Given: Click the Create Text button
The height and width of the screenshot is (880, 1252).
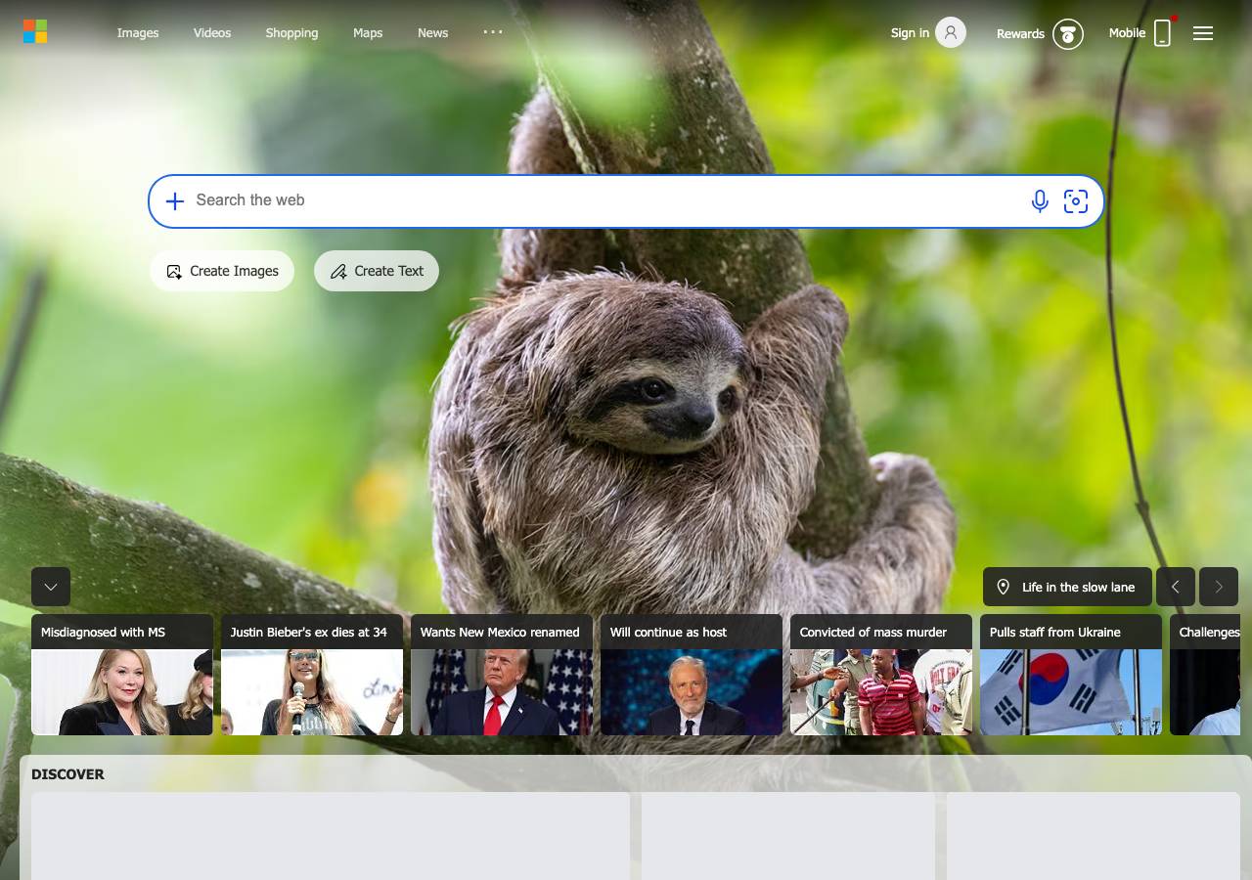Looking at the screenshot, I should coord(377,271).
